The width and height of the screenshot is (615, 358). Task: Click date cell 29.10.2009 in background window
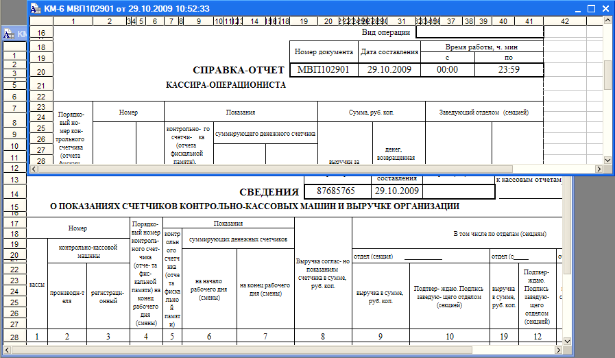(x=396, y=191)
